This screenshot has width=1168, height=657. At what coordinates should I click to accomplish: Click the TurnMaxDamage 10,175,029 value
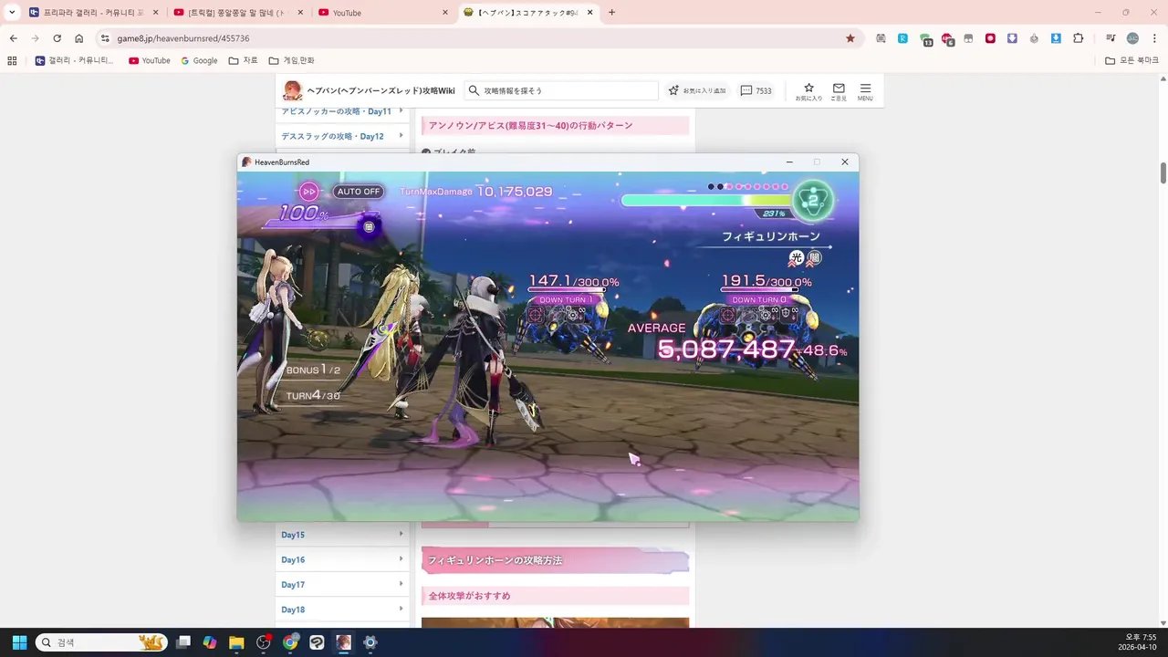coord(514,192)
